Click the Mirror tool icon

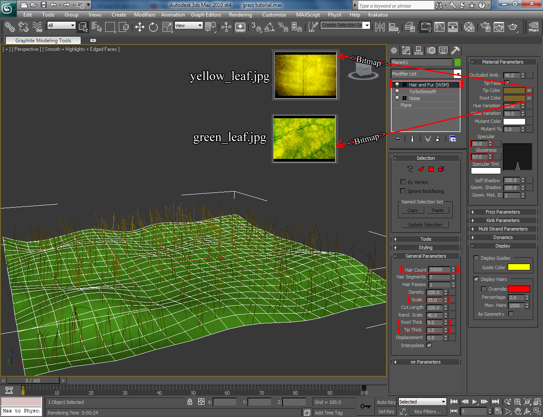click(x=380, y=28)
